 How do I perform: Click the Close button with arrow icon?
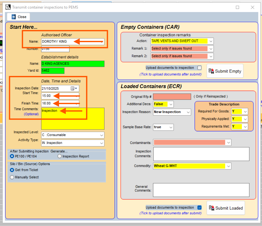[x=18, y=17]
